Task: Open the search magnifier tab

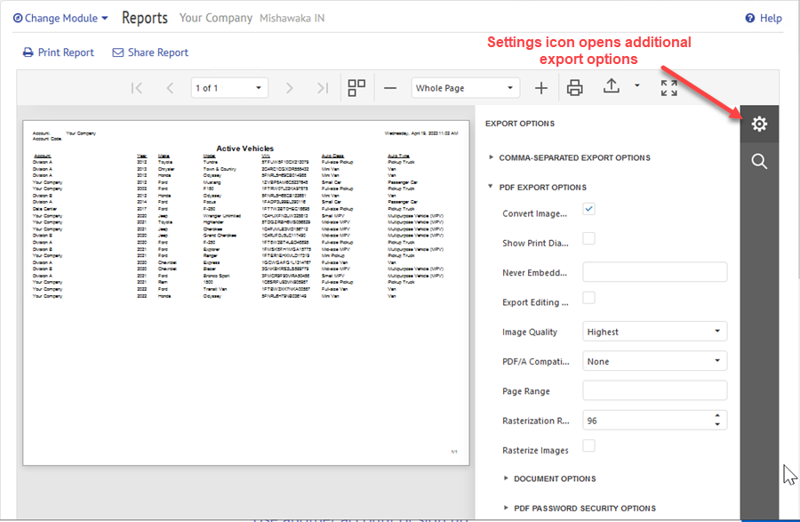Action: pos(759,161)
